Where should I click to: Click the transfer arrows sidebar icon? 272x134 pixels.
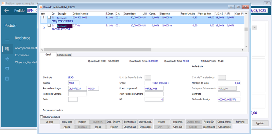coord(7,59)
